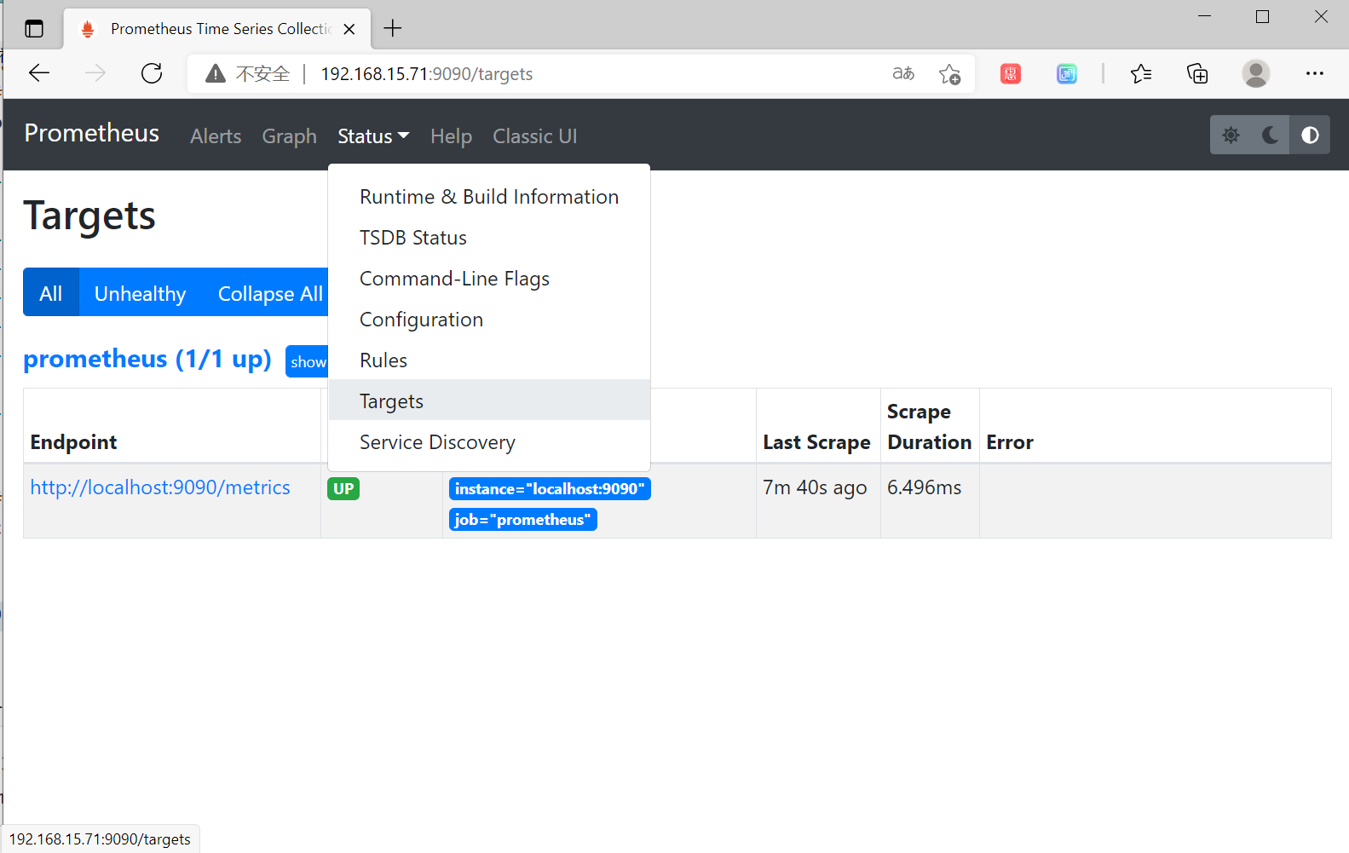Maximize the browser window
1349x853 pixels.
(1263, 16)
